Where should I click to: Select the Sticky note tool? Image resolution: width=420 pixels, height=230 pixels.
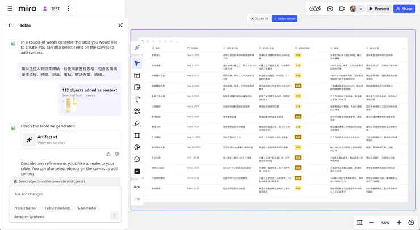137,87
